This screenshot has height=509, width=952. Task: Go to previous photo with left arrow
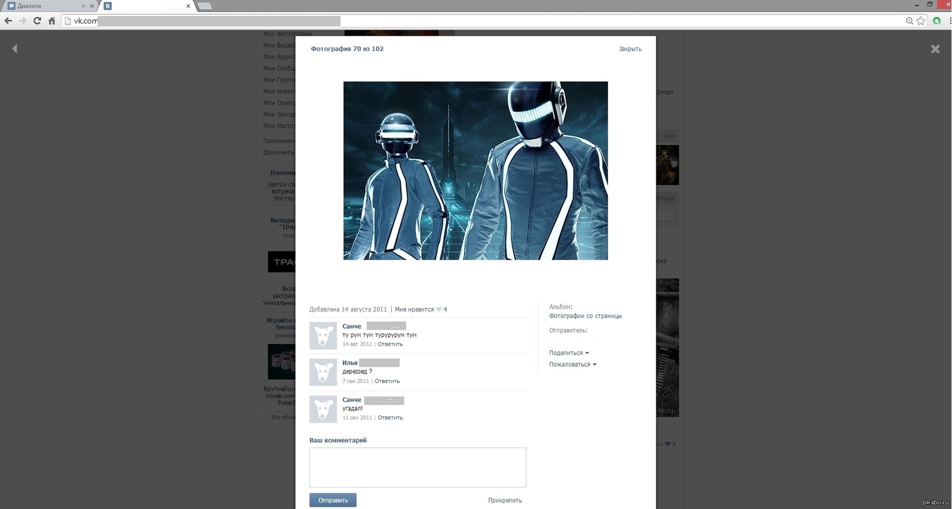tap(15, 49)
